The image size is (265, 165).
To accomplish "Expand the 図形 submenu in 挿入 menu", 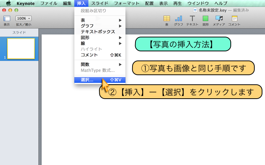I will 100,37.
